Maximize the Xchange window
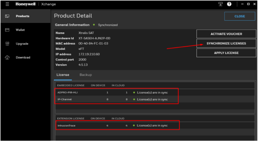The height and width of the screenshot is (141, 258). [249, 4]
